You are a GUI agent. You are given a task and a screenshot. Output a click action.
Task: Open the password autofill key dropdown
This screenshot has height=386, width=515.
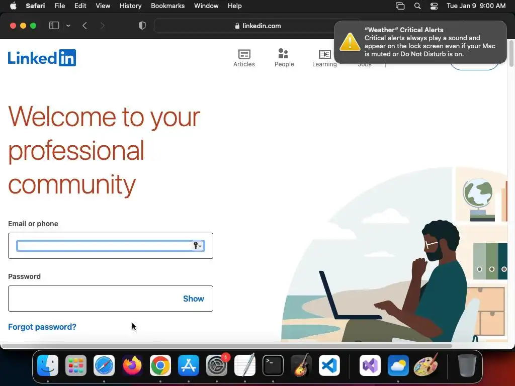tap(198, 245)
